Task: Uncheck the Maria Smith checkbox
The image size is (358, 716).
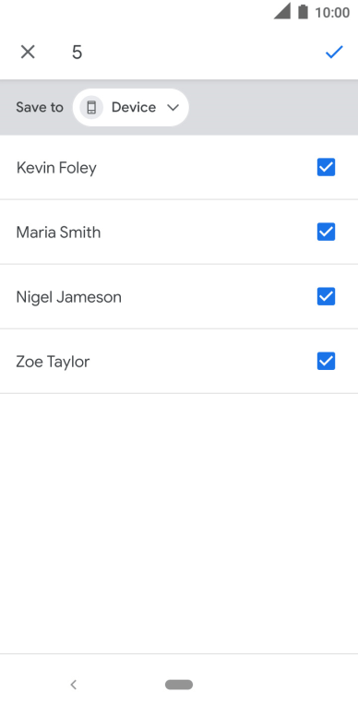Action: [x=326, y=232]
